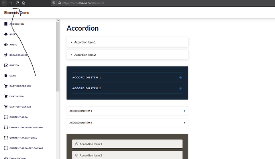Viewport: 275px width, 159px height.
Task: Expand white card Accordion Item 1
Action: coord(127,42)
